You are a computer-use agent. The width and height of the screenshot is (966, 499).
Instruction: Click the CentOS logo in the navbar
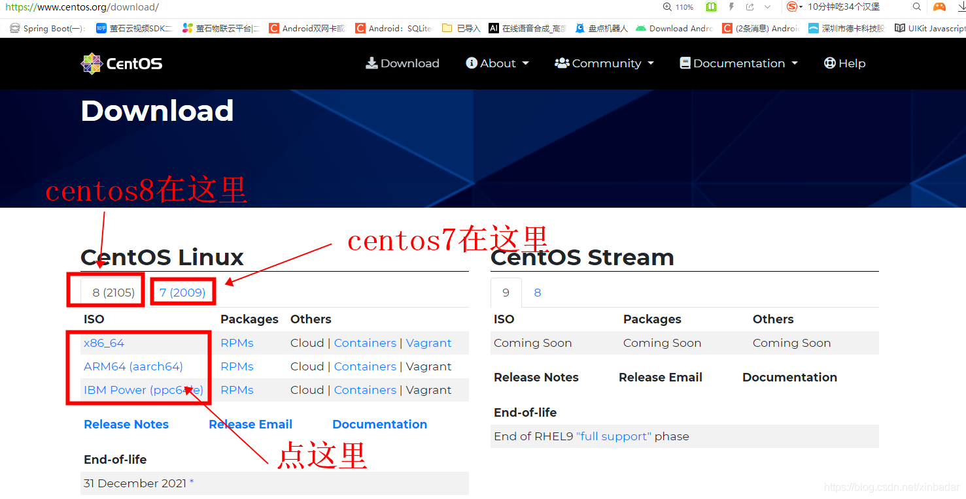coord(121,63)
